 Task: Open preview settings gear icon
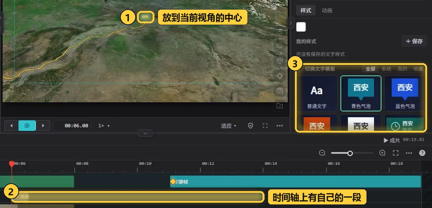[280, 61]
